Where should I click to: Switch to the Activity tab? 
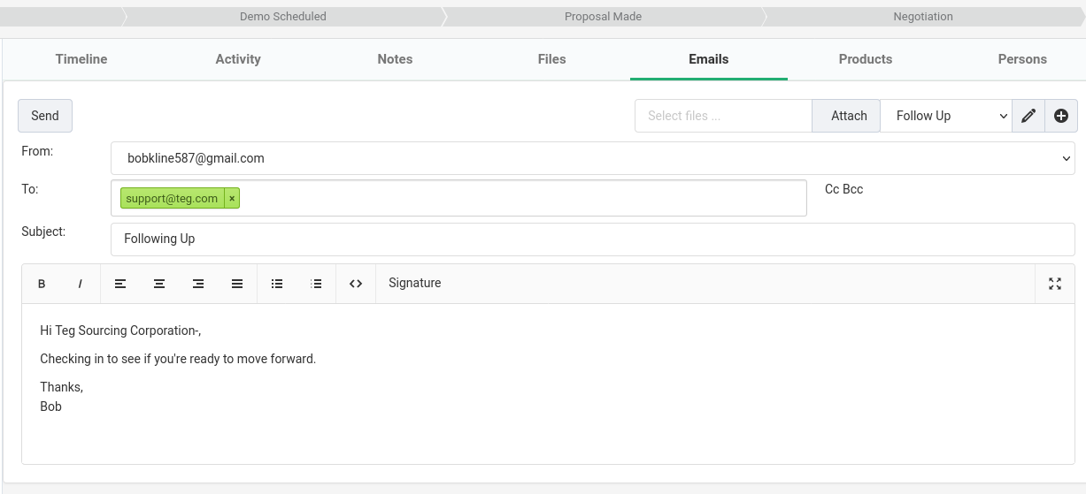[238, 59]
